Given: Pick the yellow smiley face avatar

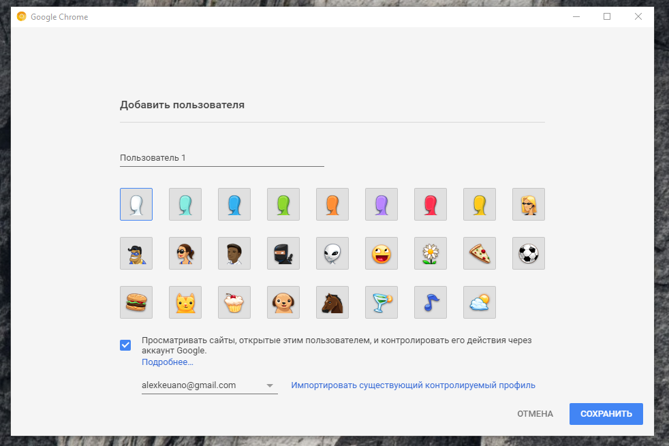Looking at the screenshot, I should [382, 253].
